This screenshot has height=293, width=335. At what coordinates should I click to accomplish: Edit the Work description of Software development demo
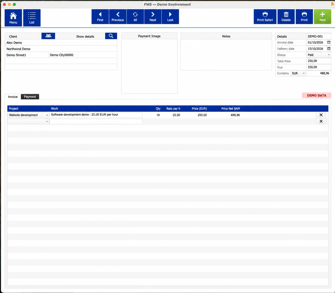(x=96, y=115)
